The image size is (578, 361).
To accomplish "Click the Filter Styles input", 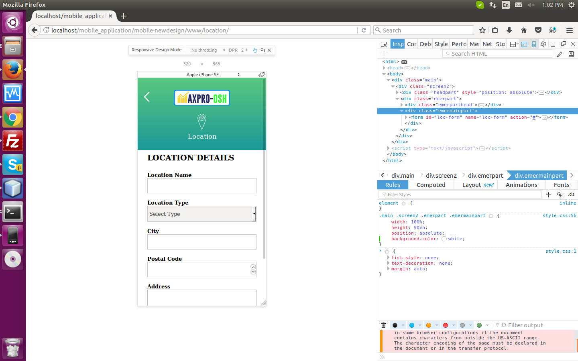I will (460, 195).
